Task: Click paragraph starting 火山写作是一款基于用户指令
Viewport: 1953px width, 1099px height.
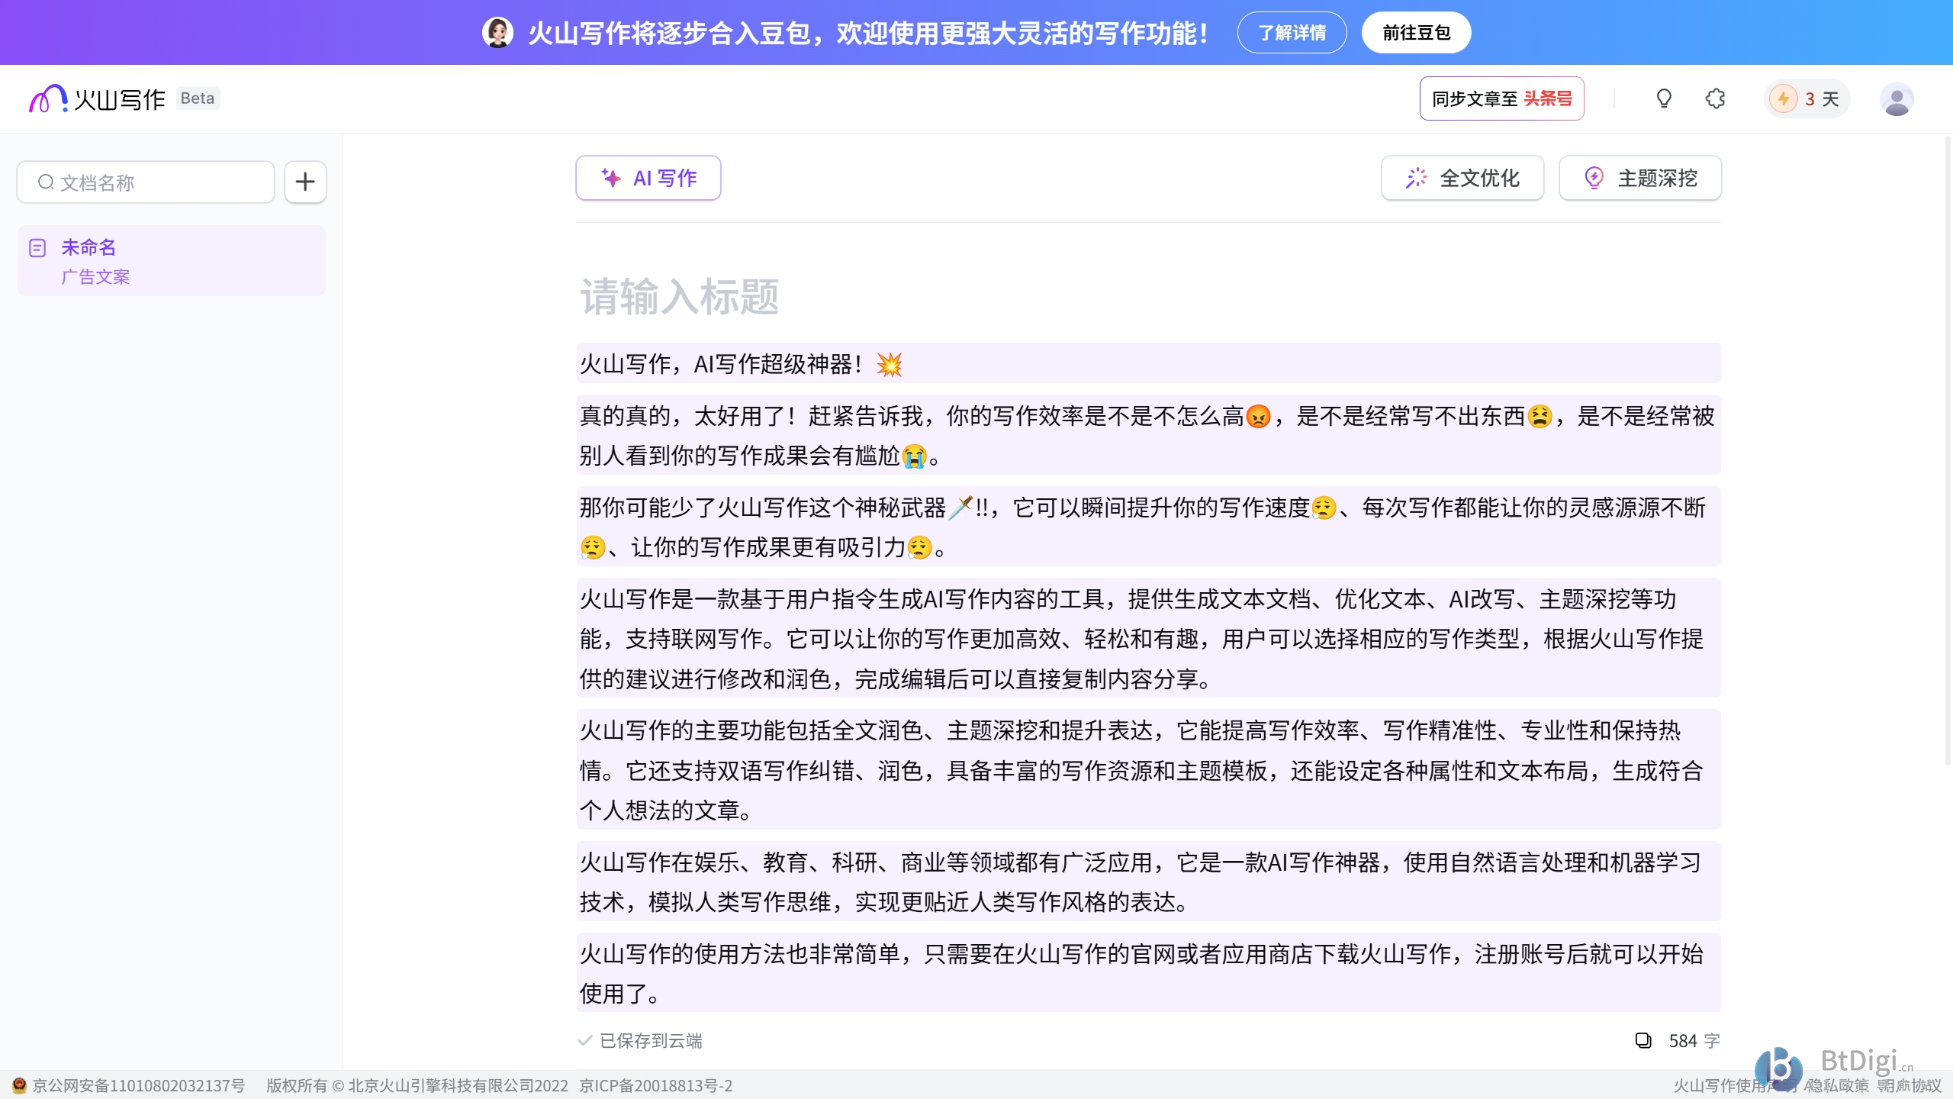Action: tap(1148, 638)
